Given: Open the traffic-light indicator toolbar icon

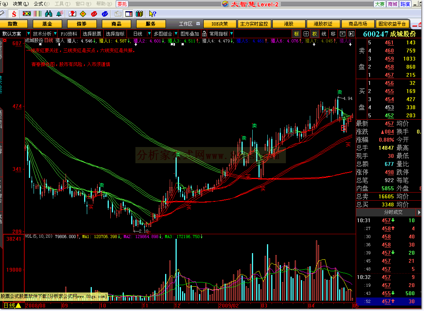Looking at the screenshot, I should 27,14.
